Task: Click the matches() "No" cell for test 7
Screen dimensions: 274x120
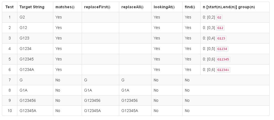Action: coord(58,80)
